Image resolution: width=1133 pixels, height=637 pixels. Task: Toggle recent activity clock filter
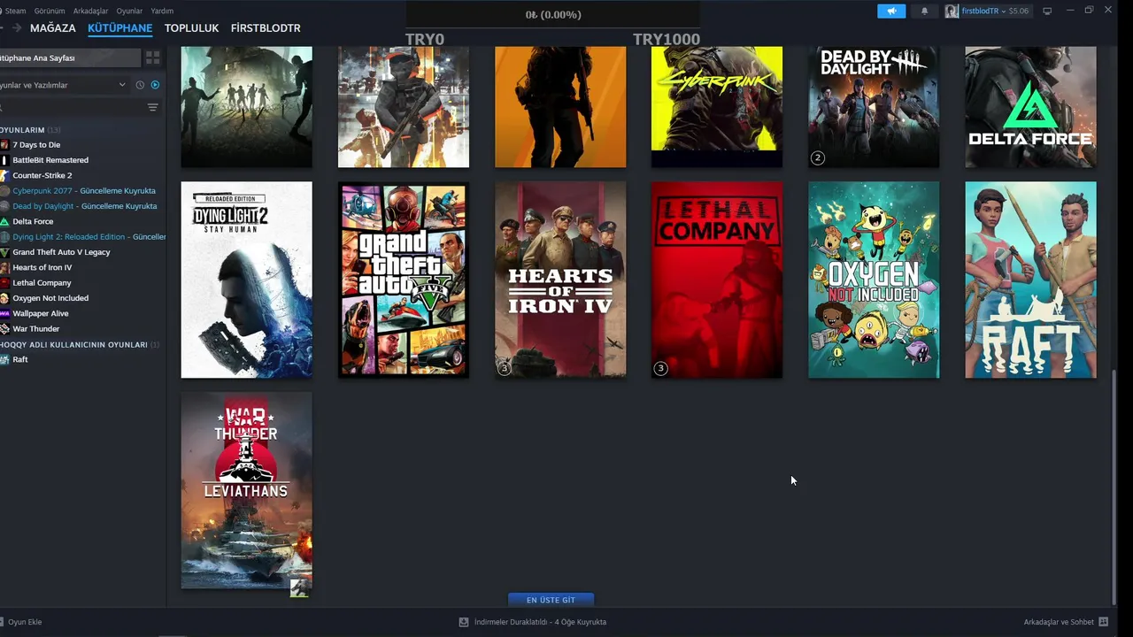pos(140,85)
